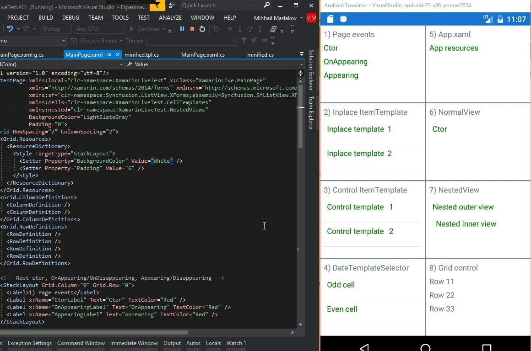Open the Solution Explorer side panel
The height and width of the screenshot is (351, 531).
[x=311, y=70]
